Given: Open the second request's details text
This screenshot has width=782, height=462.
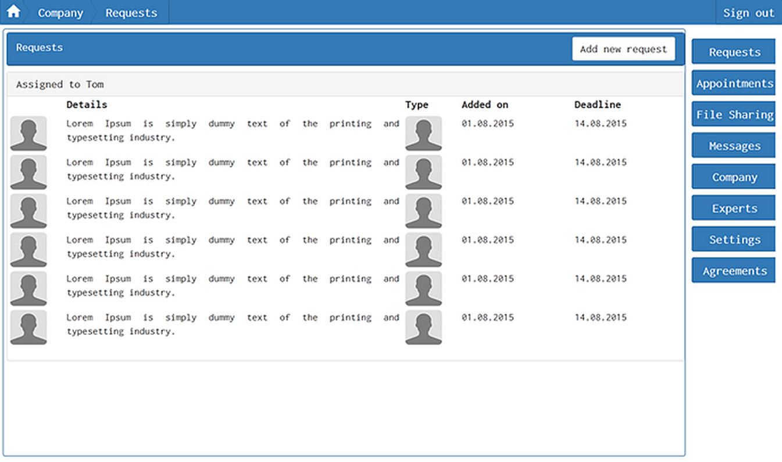Looking at the screenshot, I should tap(233, 169).
